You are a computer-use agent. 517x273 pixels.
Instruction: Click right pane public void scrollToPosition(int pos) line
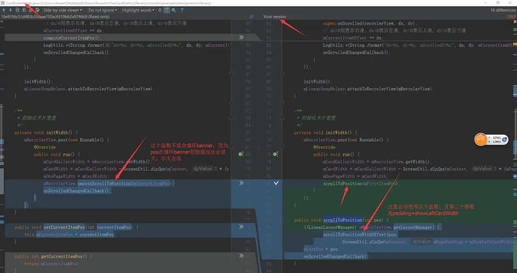point(341,220)
